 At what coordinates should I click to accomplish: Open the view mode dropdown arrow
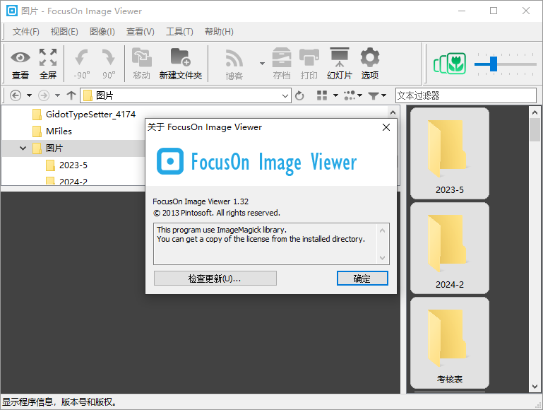(x=335, y=95)
